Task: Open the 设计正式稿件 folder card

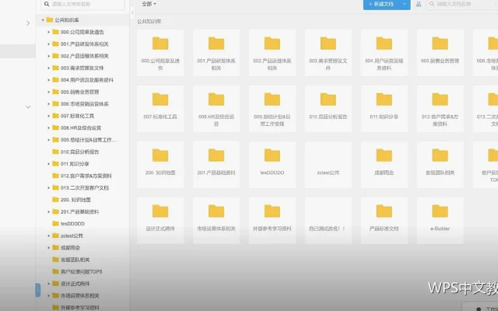Action: (x=160, y=221)
